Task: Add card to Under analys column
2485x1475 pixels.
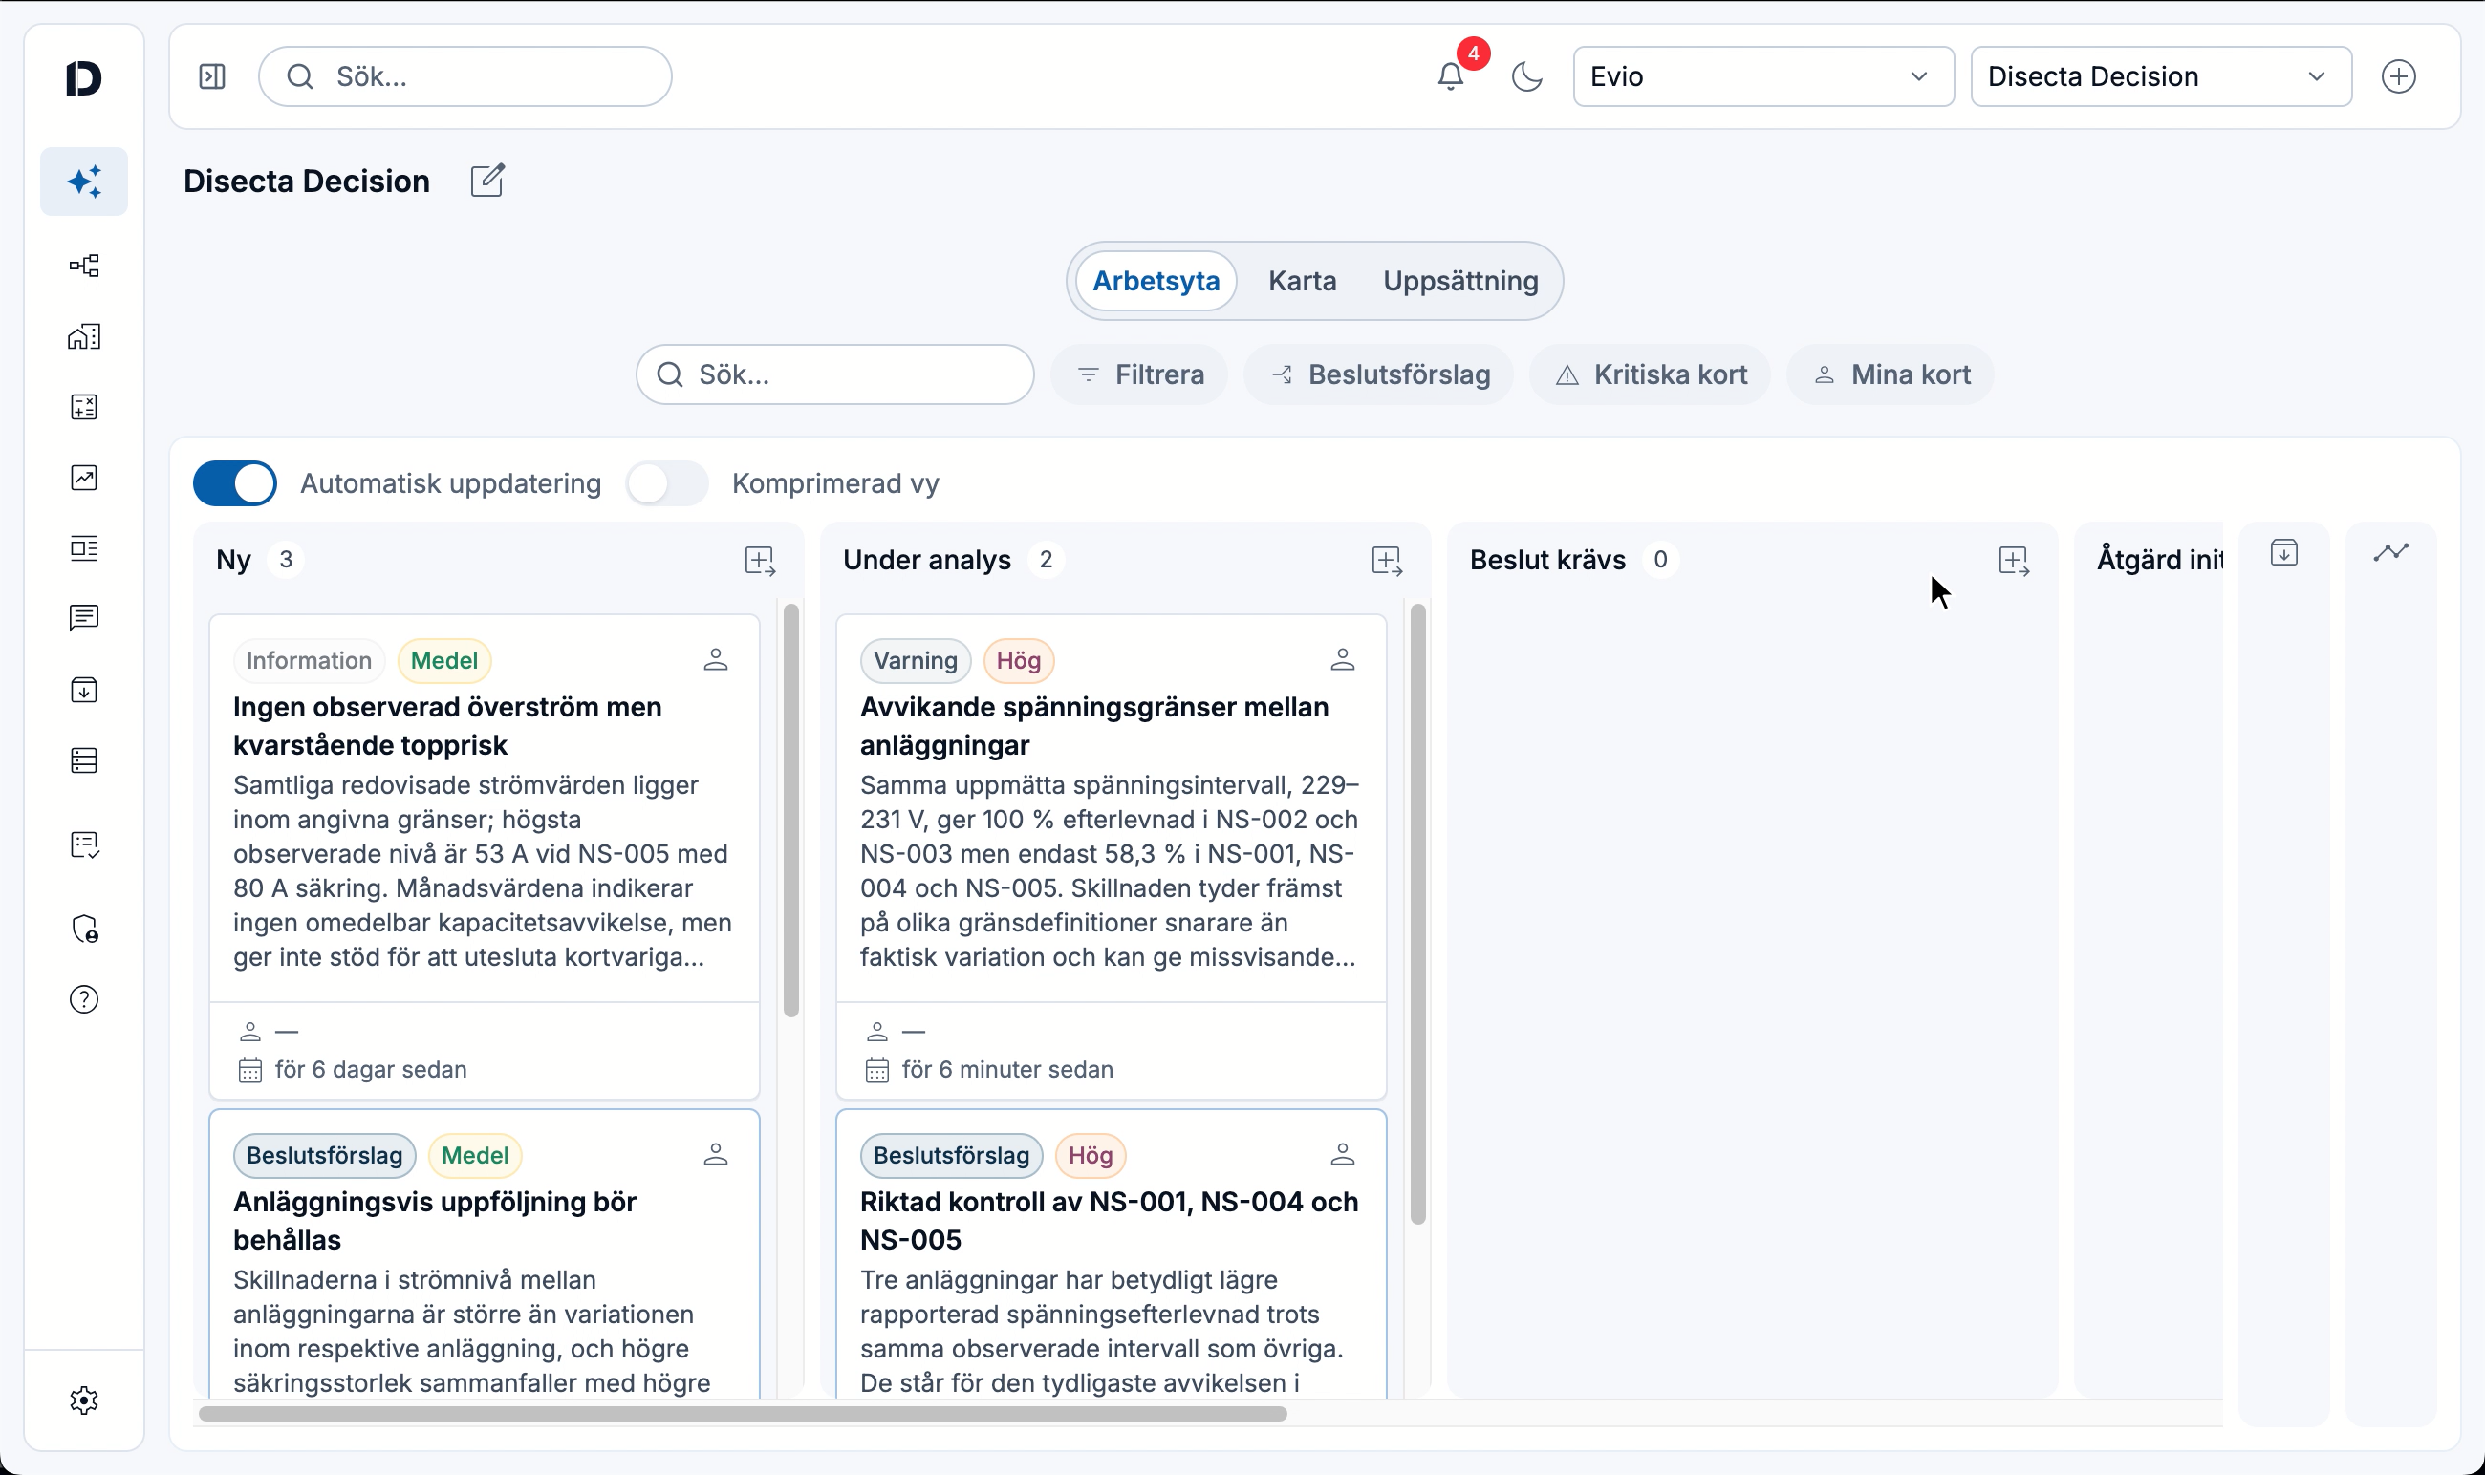Action: pos(1387,561)
